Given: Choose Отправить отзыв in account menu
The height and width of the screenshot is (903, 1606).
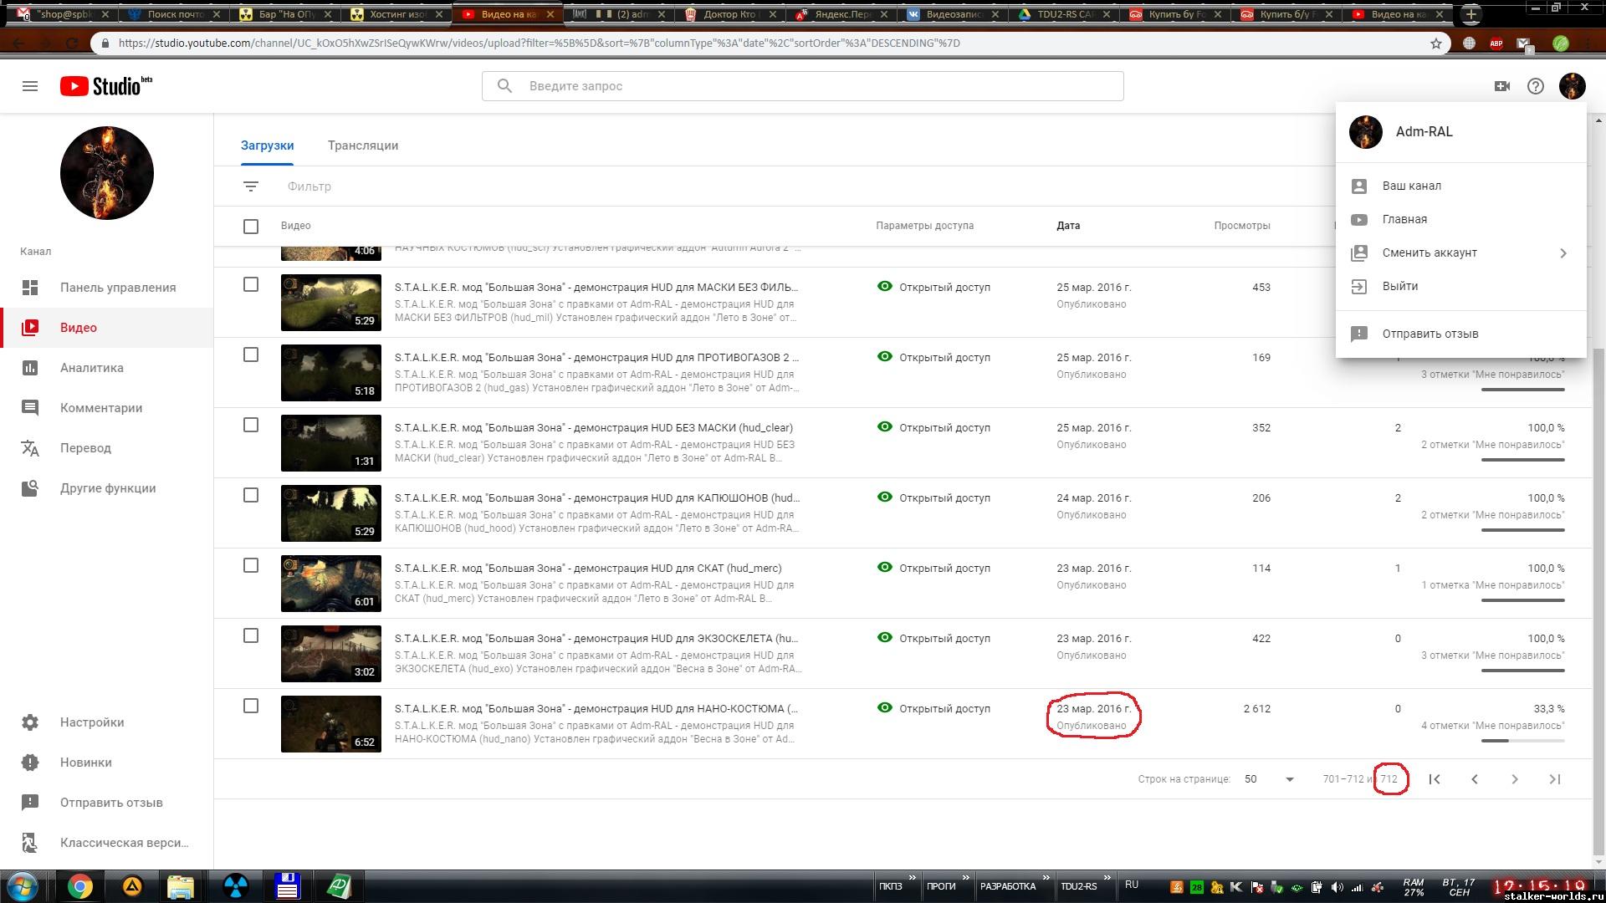Looking at the screenshot, I should 1460,334.
